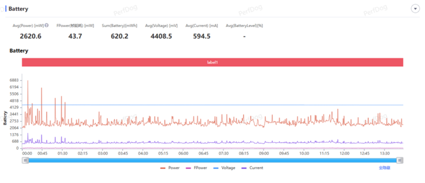Click the Avg(Power) value 2620.6

tap(31, 36)
